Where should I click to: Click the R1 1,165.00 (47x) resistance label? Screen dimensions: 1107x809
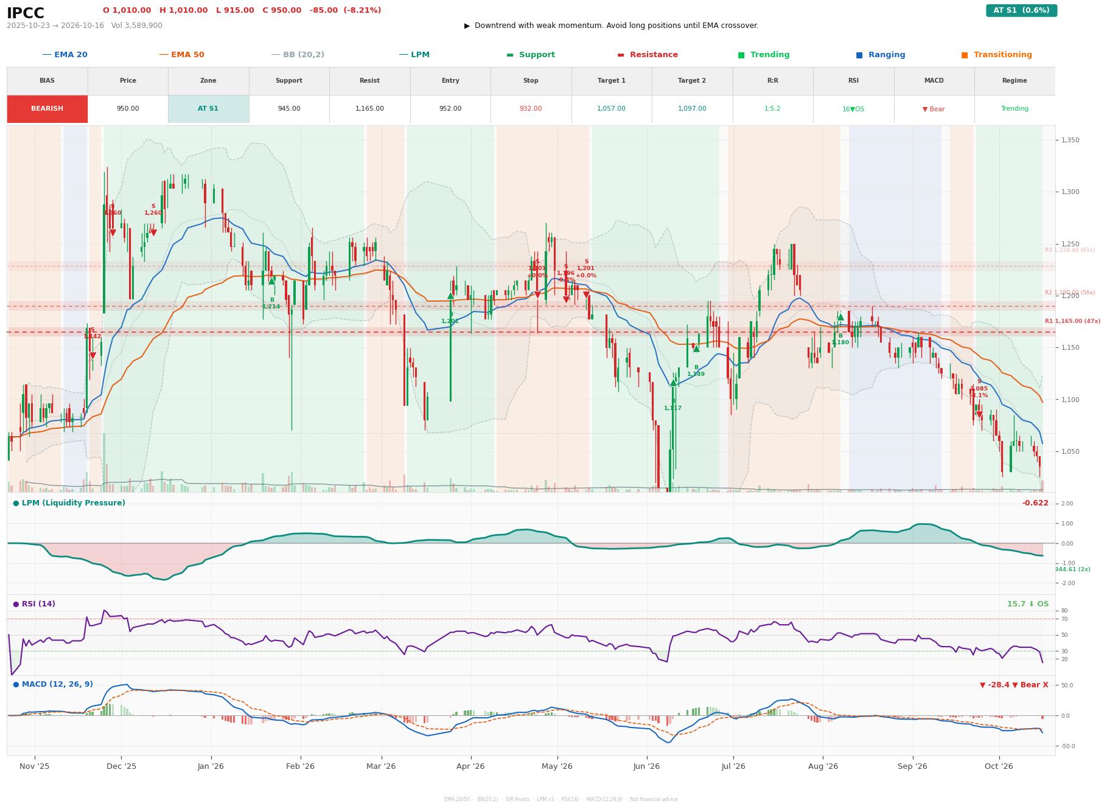[x=1072, y=321]
